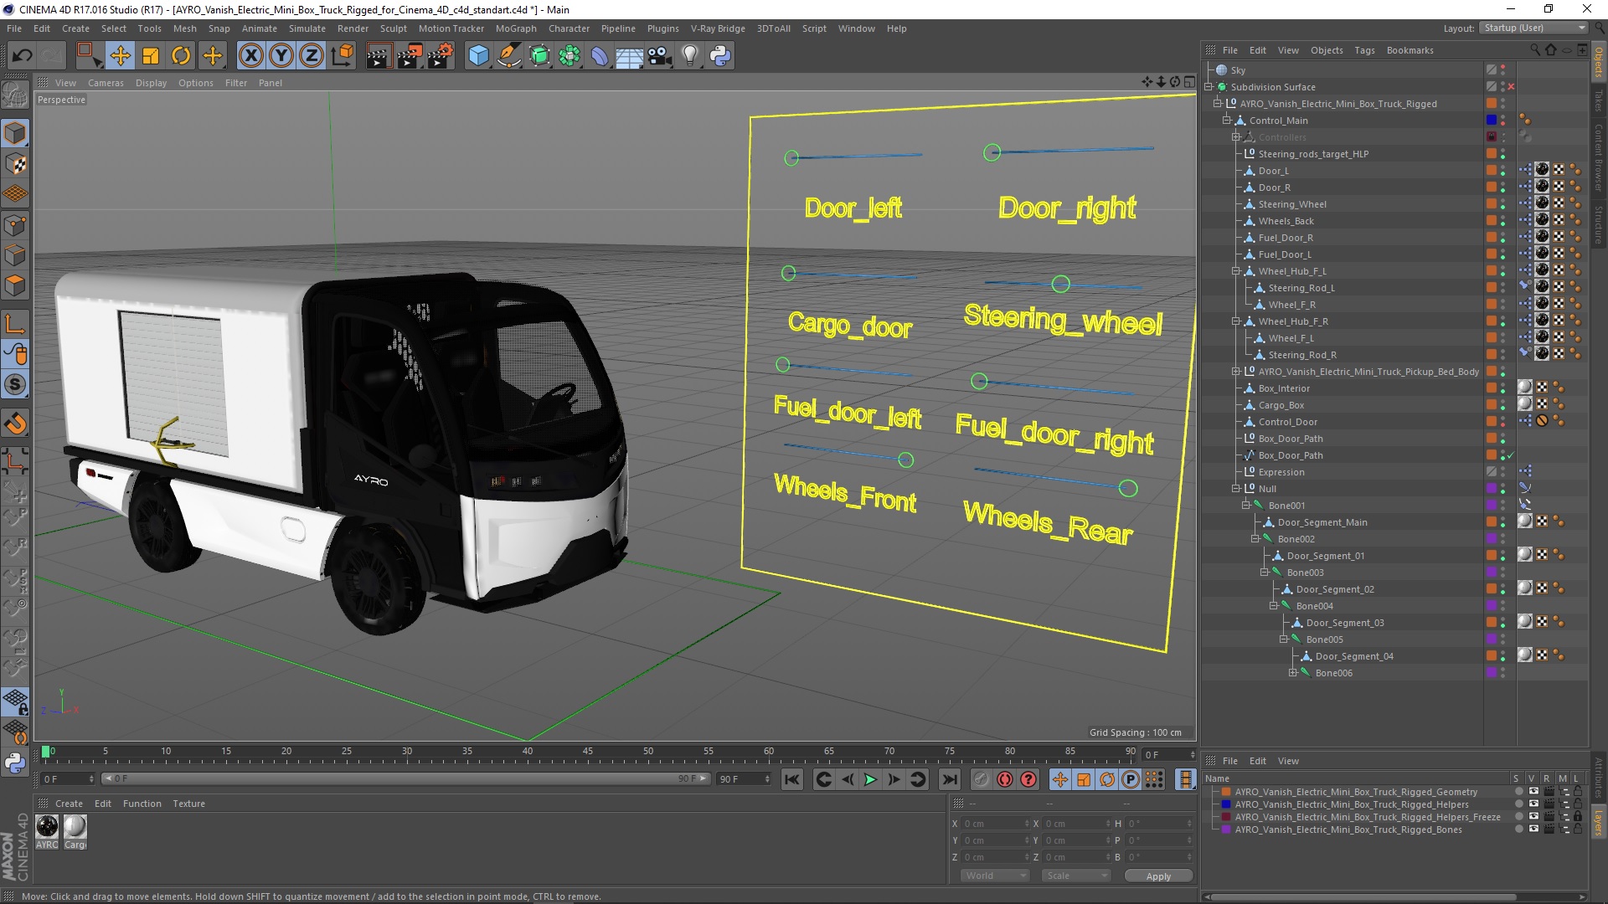Add a Light object
1608x904 pixels.
pos(690,56)
